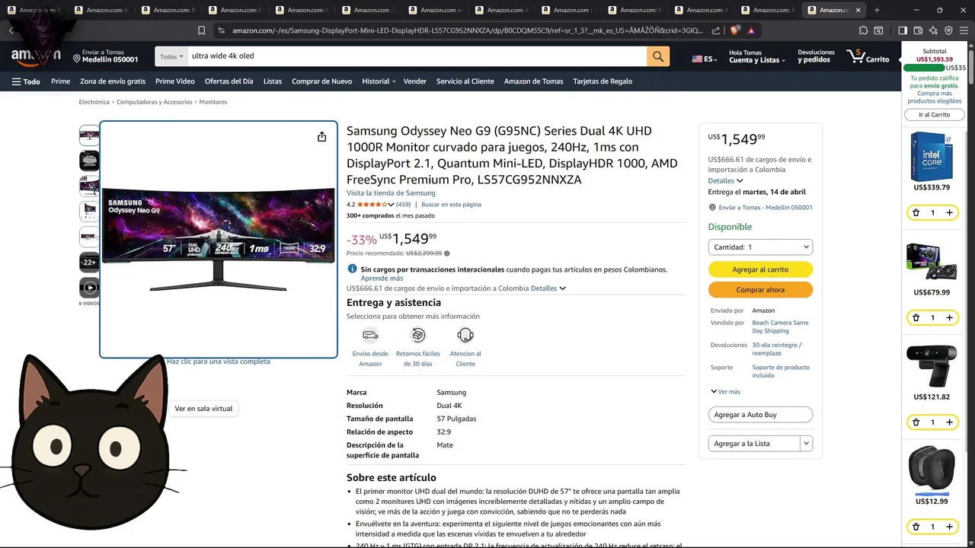Image resolution: width=975 pixels, height=548 pixels.
Task: Click the Agregar al carrito button
Action: (760, 269)
